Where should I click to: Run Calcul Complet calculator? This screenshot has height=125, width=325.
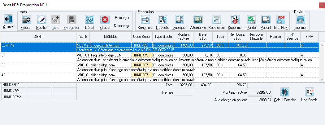(285, 92)
